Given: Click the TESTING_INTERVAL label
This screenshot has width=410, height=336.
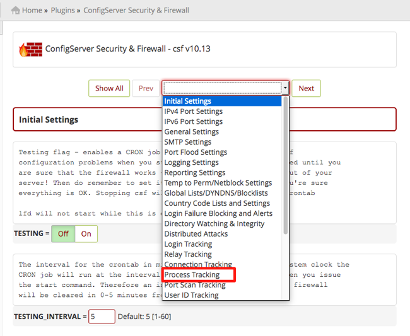Looking at the screenshot, I should pyautogui.click(x=47, y=316).
